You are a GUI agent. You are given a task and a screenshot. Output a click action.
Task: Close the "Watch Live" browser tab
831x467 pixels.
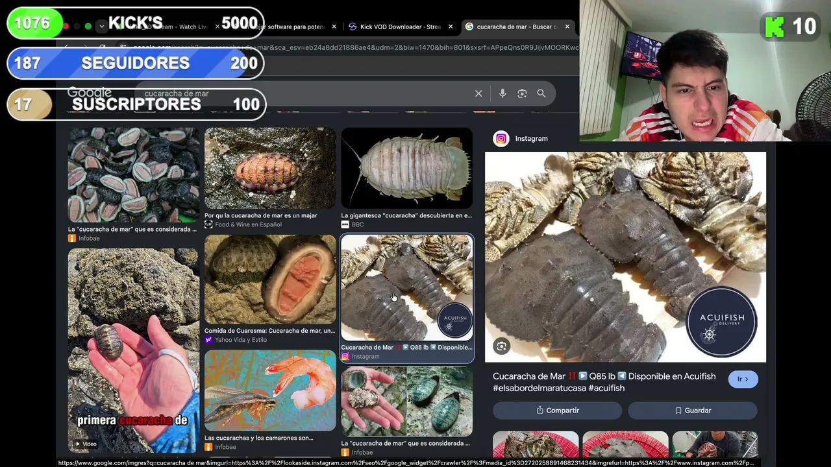(217, 27)
